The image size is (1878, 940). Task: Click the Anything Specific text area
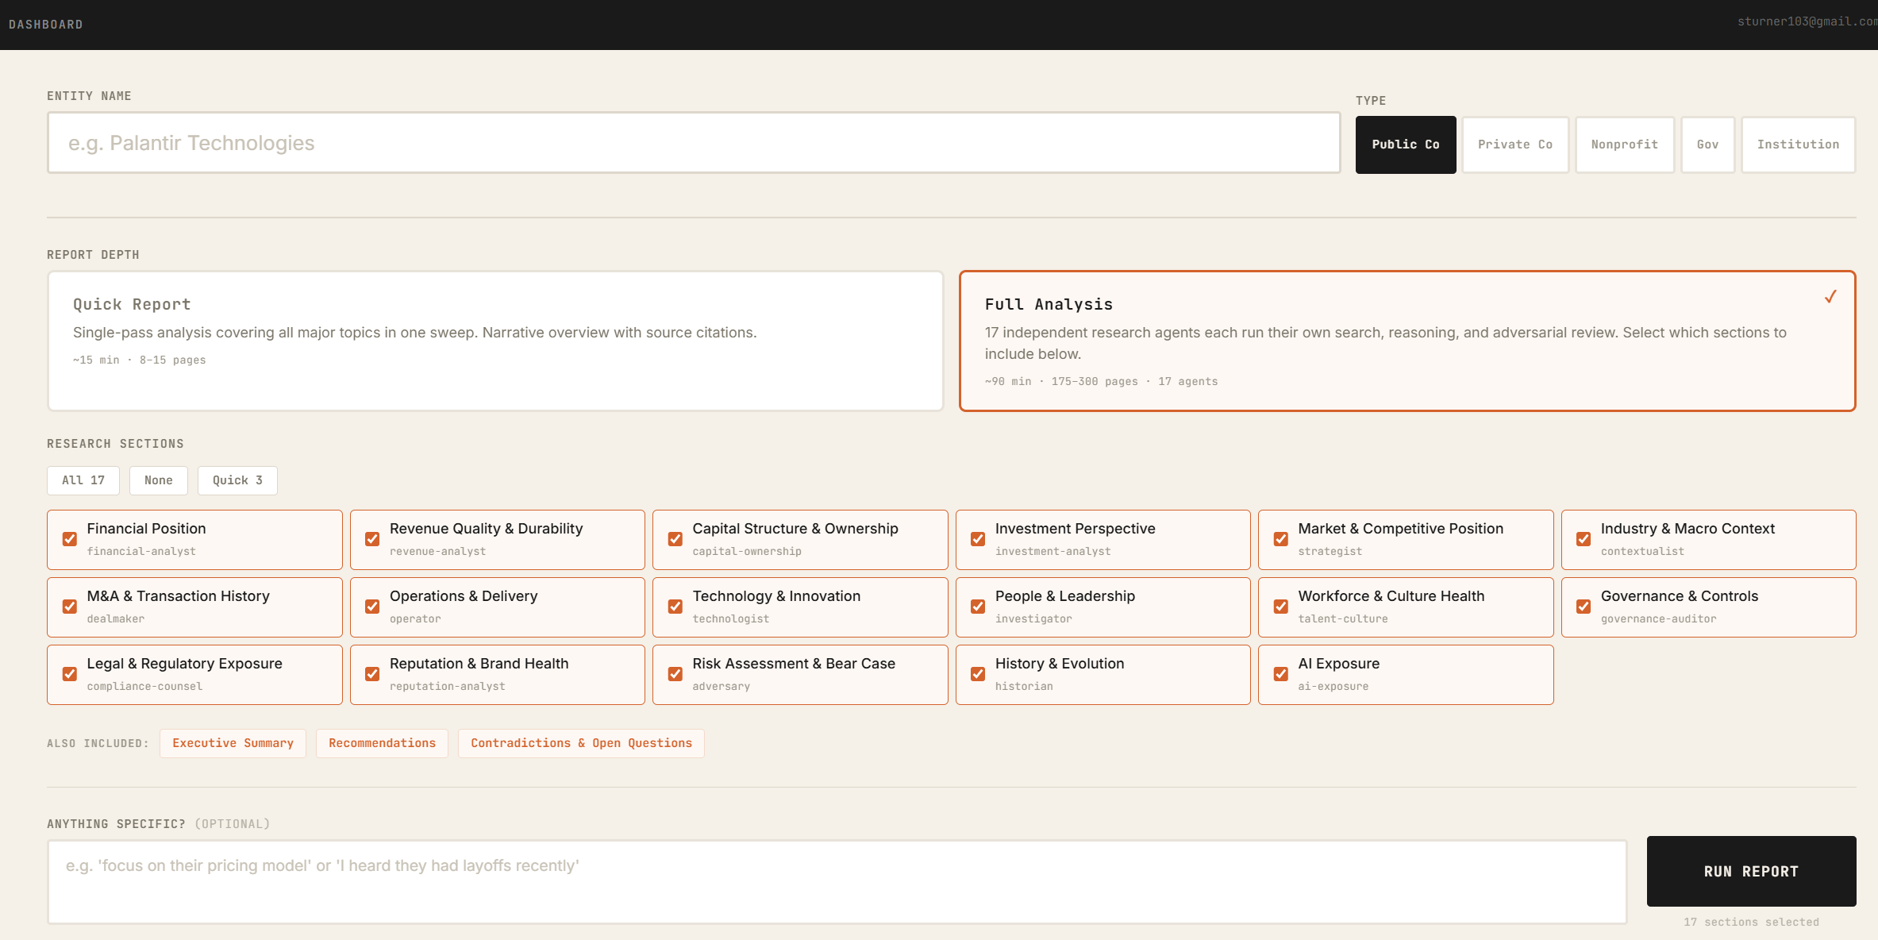click(837, 881)
